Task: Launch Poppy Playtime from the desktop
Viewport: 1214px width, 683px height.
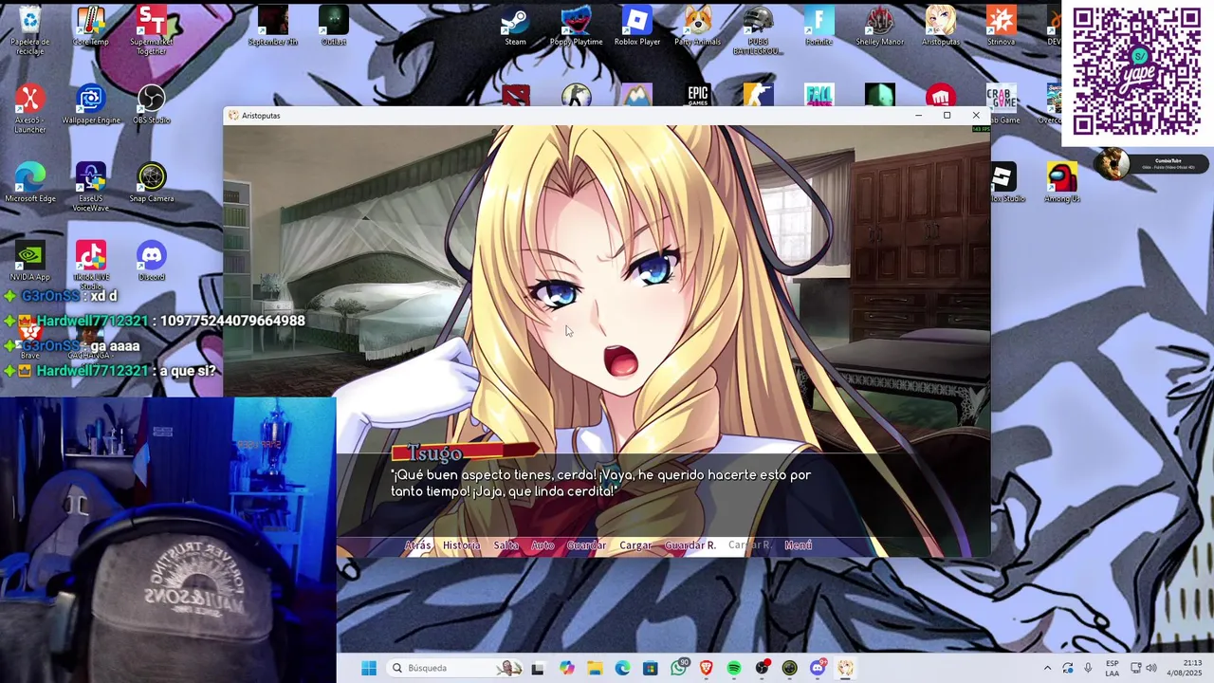Action: coord(576,26)
